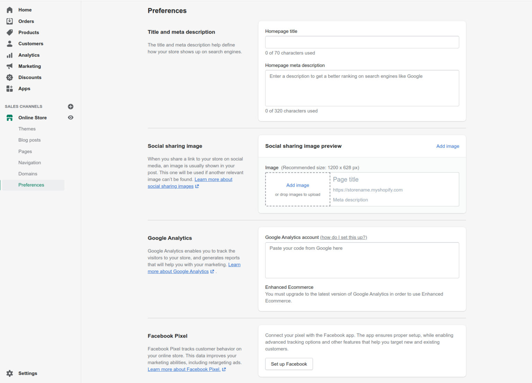Click the storename.myshopify.com preview URL
Viewport: 532px width, 383px height.
click(x=367, y=190)
